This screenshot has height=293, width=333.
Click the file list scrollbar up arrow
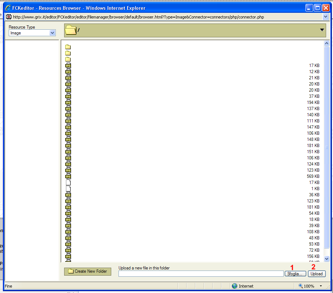[326, 43]
